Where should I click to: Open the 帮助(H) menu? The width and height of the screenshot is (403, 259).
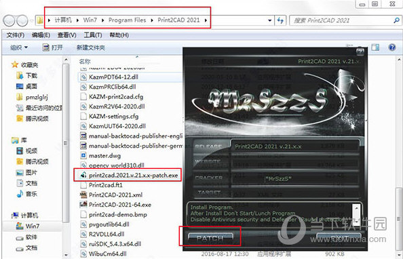coord(119,35)
